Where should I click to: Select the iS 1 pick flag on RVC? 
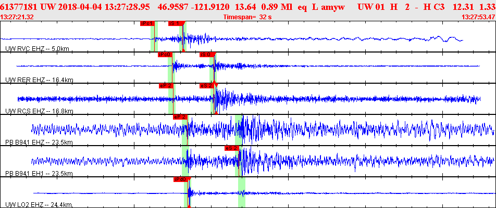(175, 23)
